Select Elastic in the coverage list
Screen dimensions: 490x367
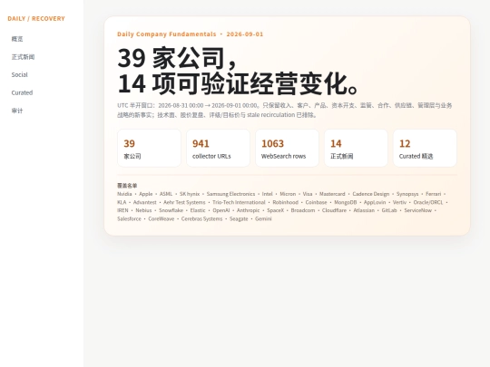click(198, 210)
